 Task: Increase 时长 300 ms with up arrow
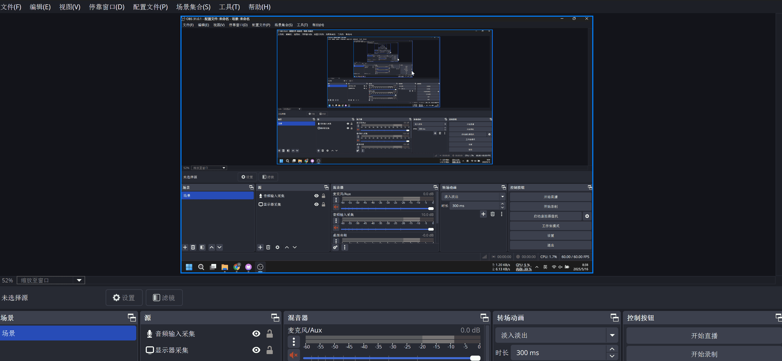612,349
